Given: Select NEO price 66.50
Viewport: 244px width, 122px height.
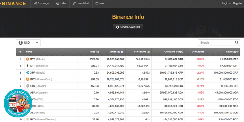Looking at the screenshot, I should 95,106.
